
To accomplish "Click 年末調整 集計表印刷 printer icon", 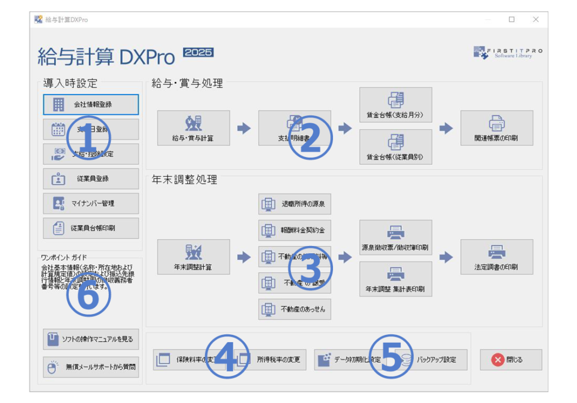I will (396, 274).
